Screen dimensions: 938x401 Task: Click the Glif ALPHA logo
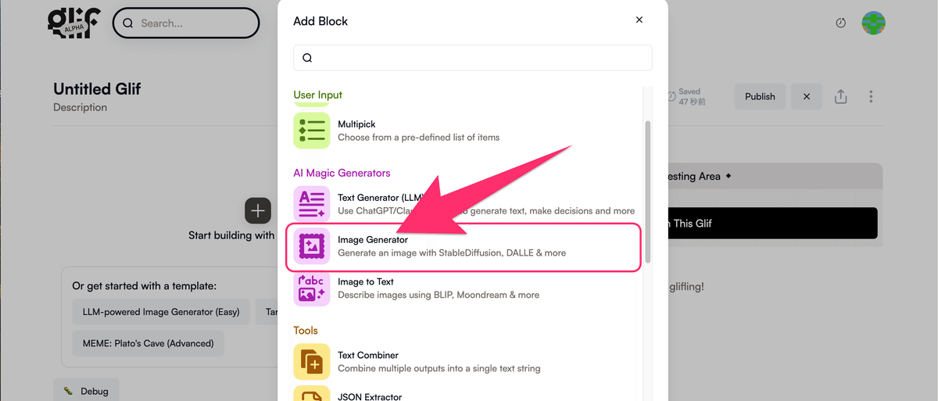(73, 22)
